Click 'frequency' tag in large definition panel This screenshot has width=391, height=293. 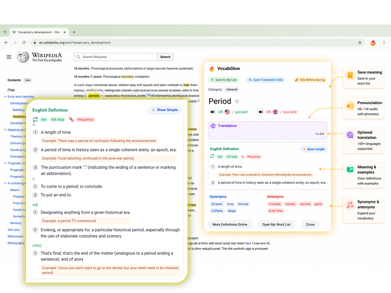85,120
